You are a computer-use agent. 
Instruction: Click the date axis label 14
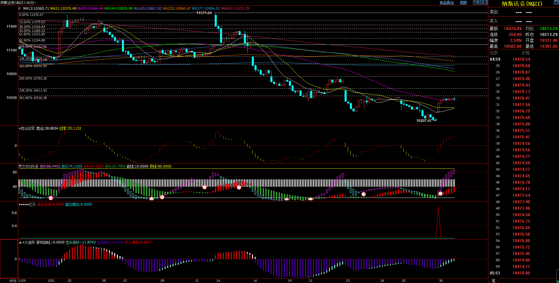click(218, 281)
